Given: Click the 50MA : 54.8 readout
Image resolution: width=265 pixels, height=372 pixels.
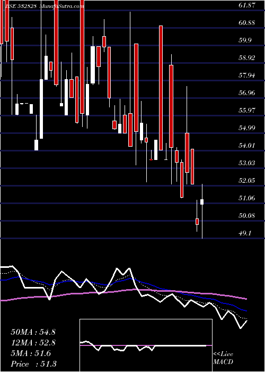Looking at the screenshot, I should [33, 332].
